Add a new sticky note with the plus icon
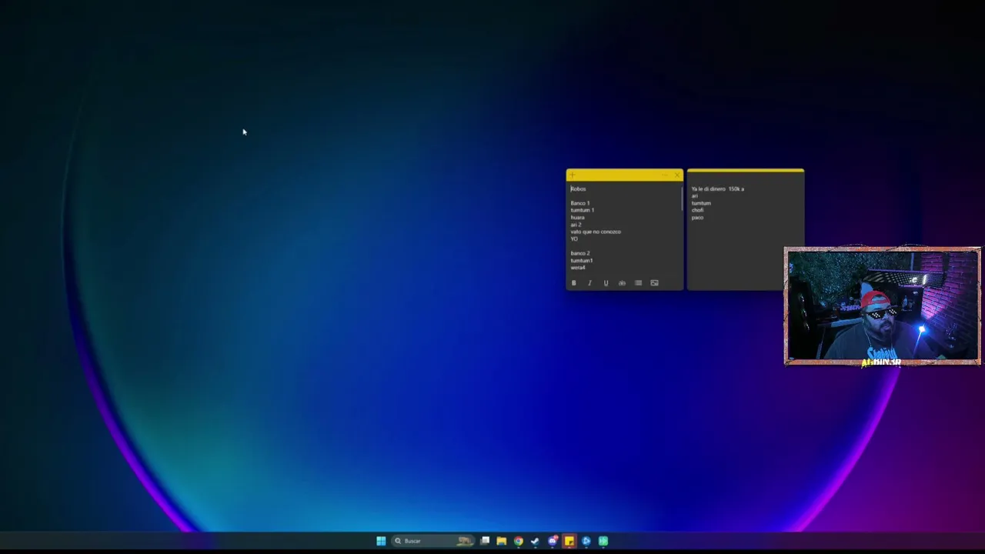This screenshot has height=554, width=985. click(573, 175)
